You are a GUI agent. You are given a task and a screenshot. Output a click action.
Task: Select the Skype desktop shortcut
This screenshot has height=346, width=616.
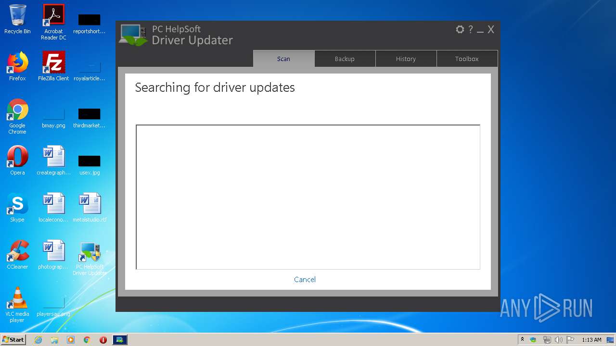tap(17, 208)
